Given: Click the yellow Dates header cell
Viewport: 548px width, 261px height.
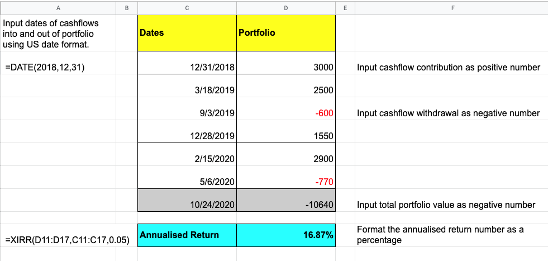Looking at the screenshot, I should pyautogui.click(x=187, y=33).
